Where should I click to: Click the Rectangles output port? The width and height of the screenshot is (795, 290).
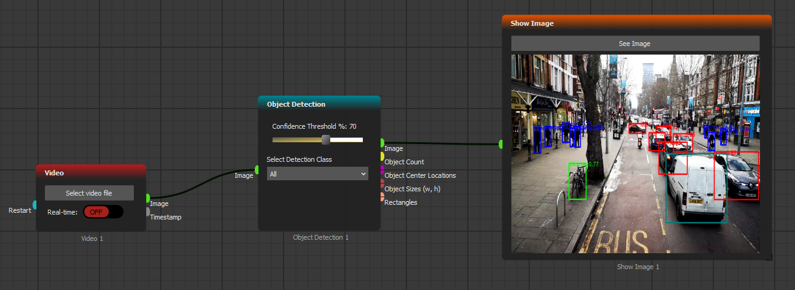(382, 197)
